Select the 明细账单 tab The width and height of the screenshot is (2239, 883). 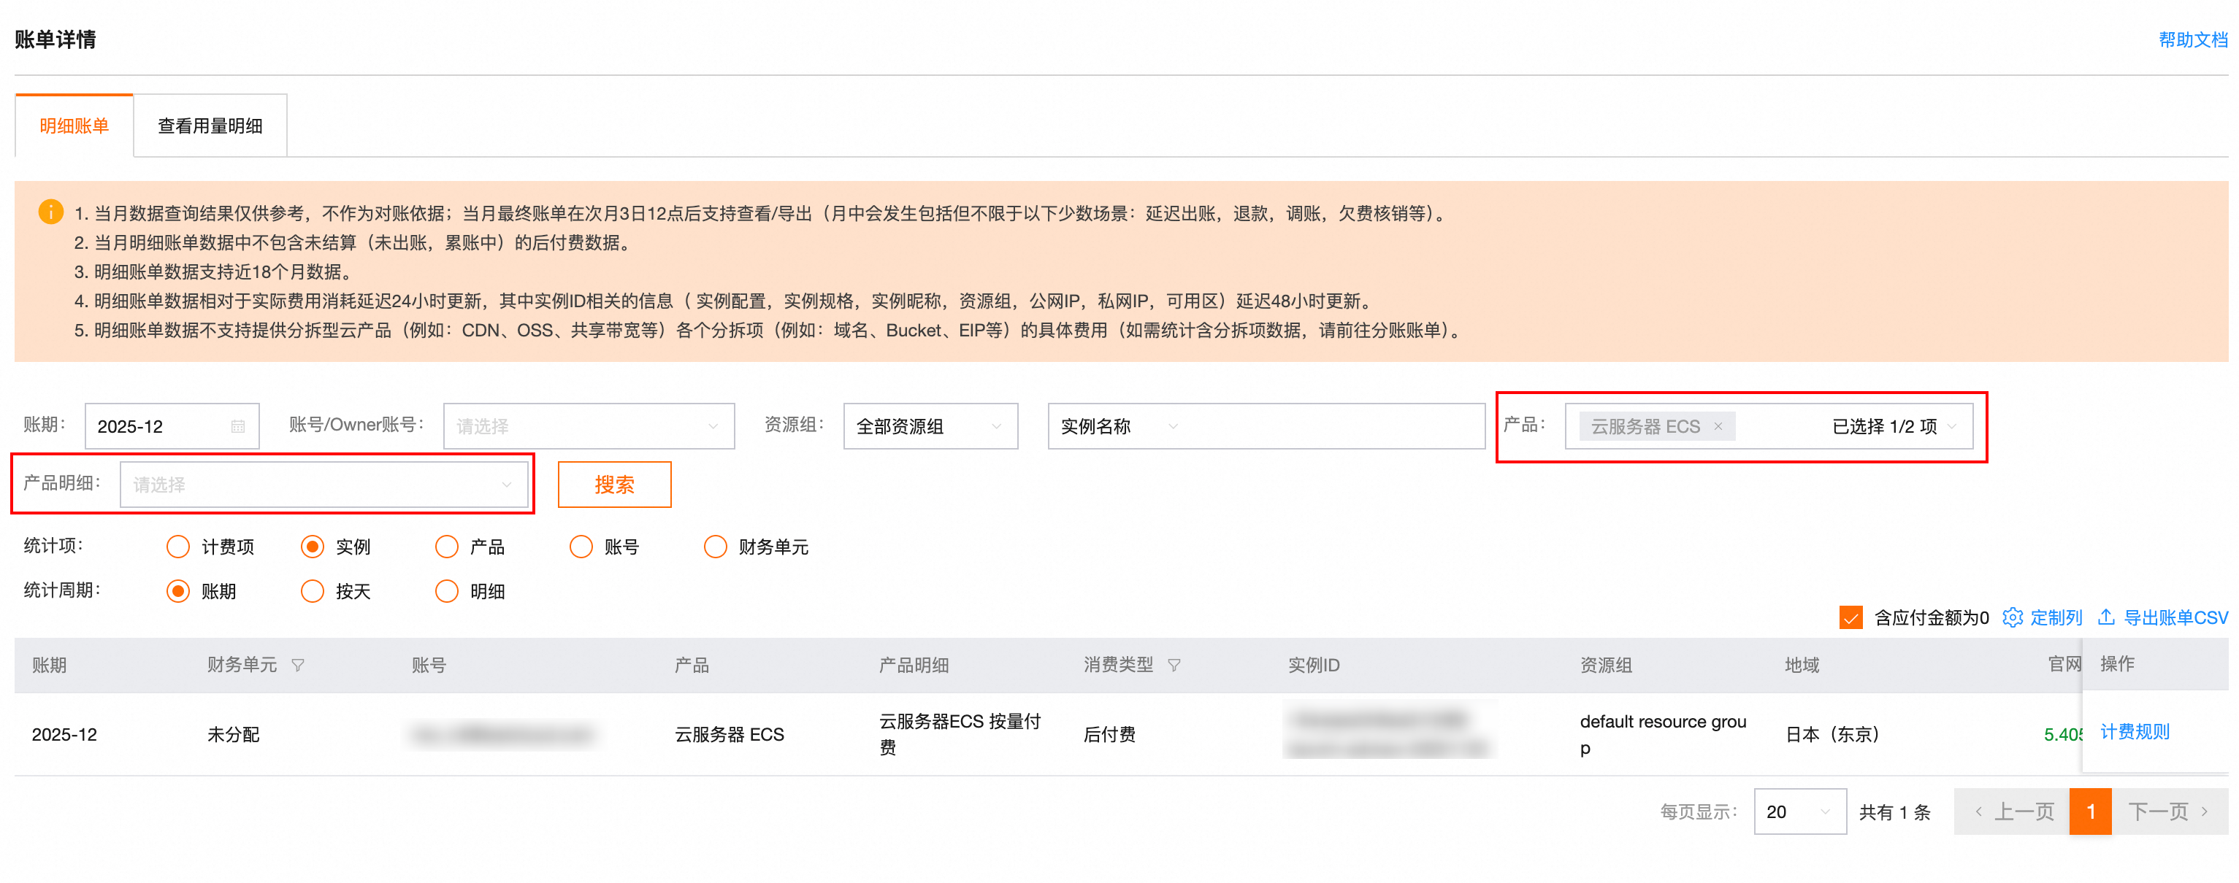[74, 126]
